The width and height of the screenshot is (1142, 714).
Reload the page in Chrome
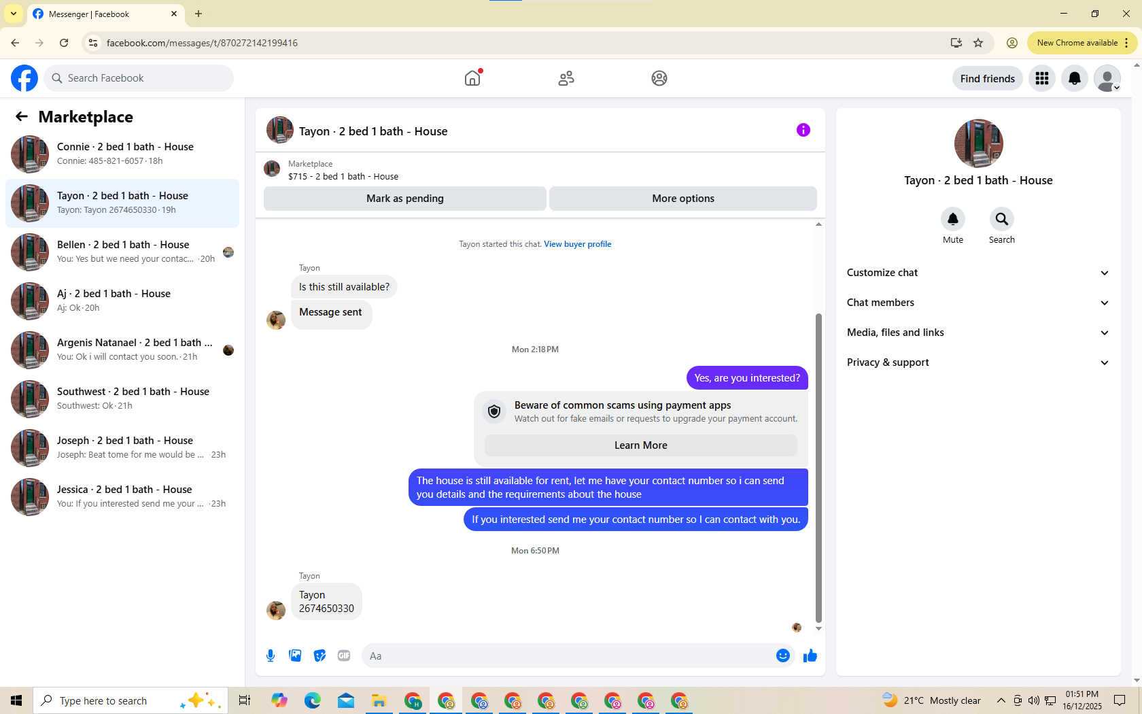(x=64, y=43)
